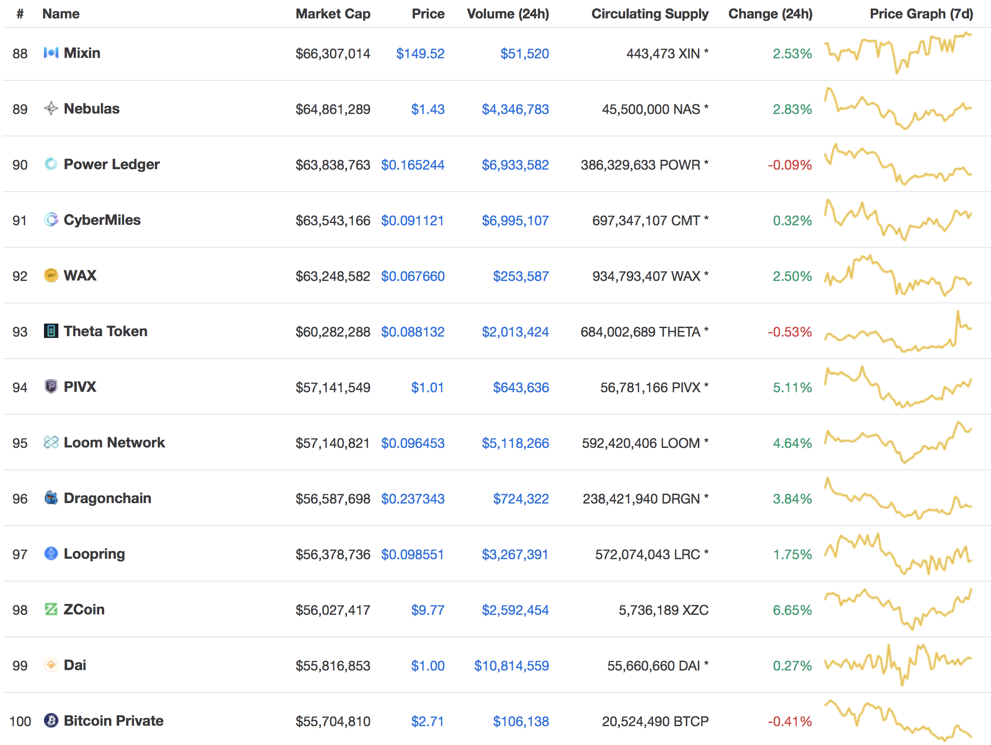Screen dimensions: 991x745
Task: Open the Dai coin link
Action: coord(75,665)
